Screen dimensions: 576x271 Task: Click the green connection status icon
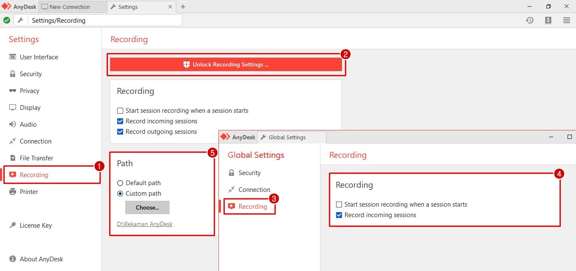pyautogui.click(x=7, y=20)
